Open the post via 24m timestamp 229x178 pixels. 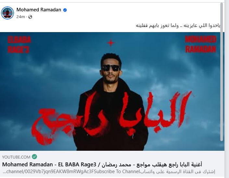click(x=20, y=17)
